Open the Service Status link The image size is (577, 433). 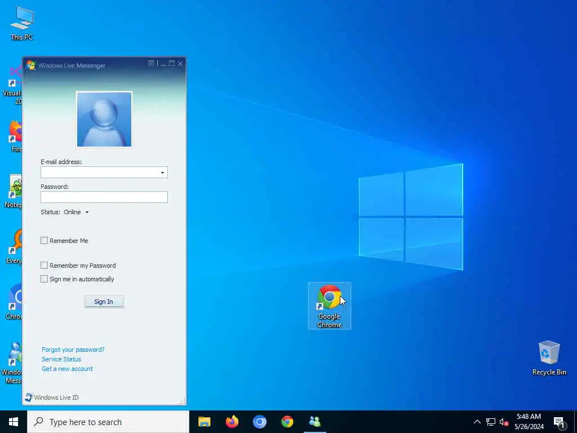pyautogui.click(x=61, y=359)
